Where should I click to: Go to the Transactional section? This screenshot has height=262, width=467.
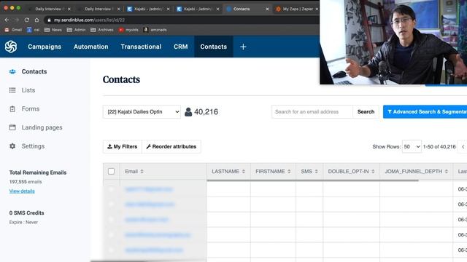click(141, 47)
